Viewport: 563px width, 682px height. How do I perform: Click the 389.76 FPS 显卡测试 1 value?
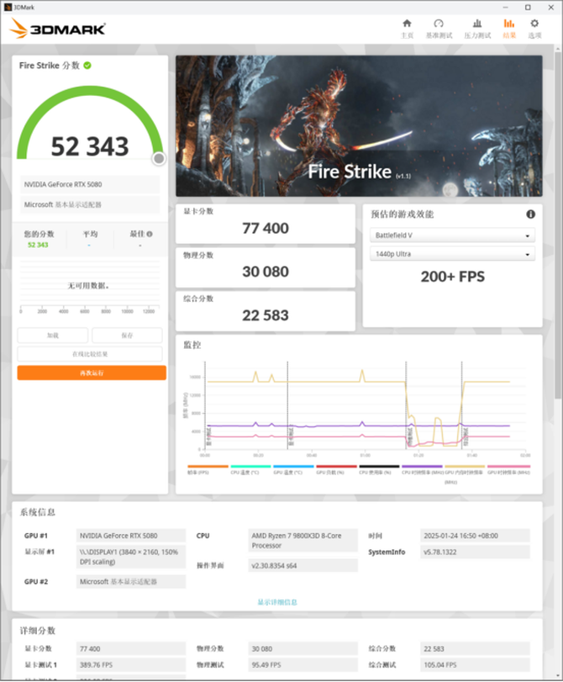[131, 664]
